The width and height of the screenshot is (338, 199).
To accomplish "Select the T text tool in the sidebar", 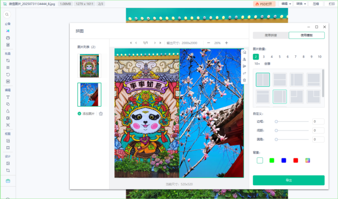I will point(8,97).
